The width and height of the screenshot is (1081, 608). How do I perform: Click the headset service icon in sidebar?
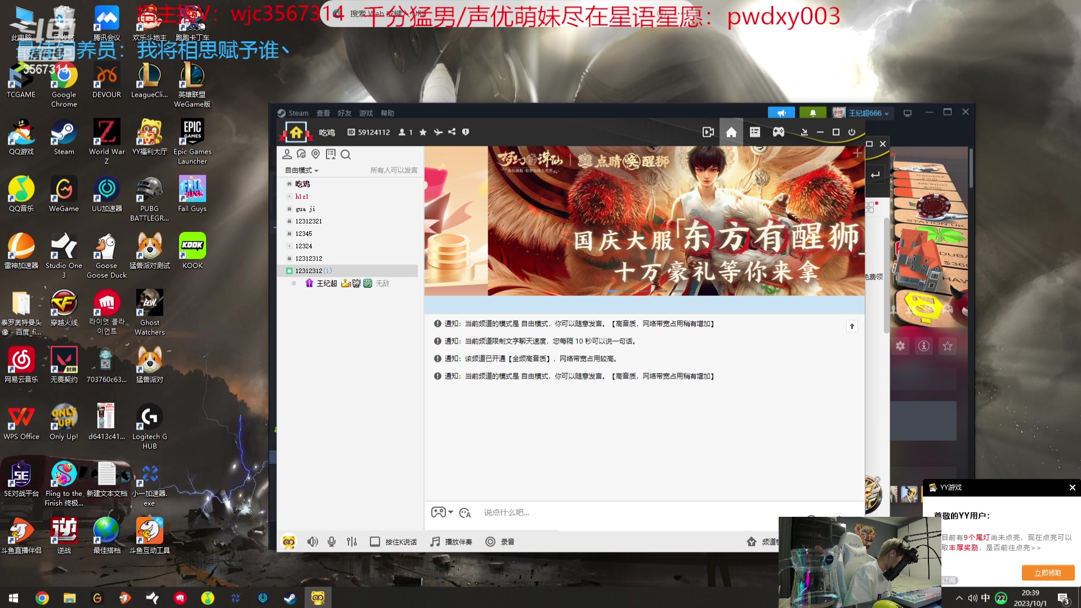point(301,154)
